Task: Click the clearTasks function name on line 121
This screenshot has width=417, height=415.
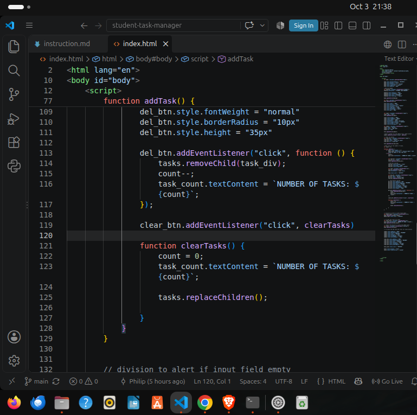Action: click(x=203, y=246)
